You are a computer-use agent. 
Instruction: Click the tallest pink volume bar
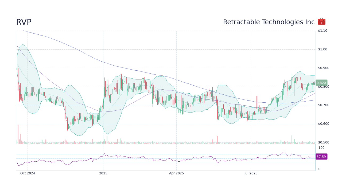18,135
